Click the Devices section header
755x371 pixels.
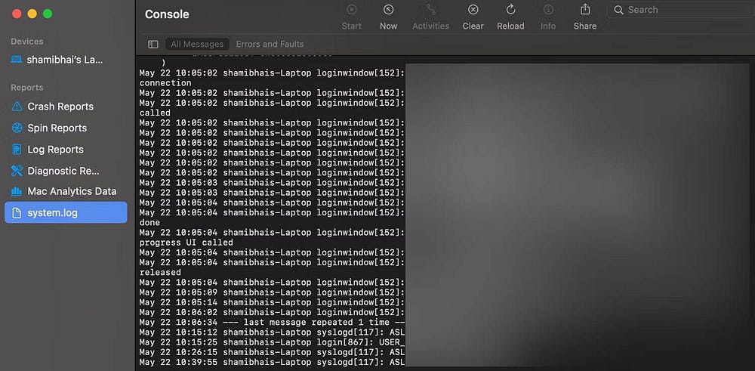27,42
